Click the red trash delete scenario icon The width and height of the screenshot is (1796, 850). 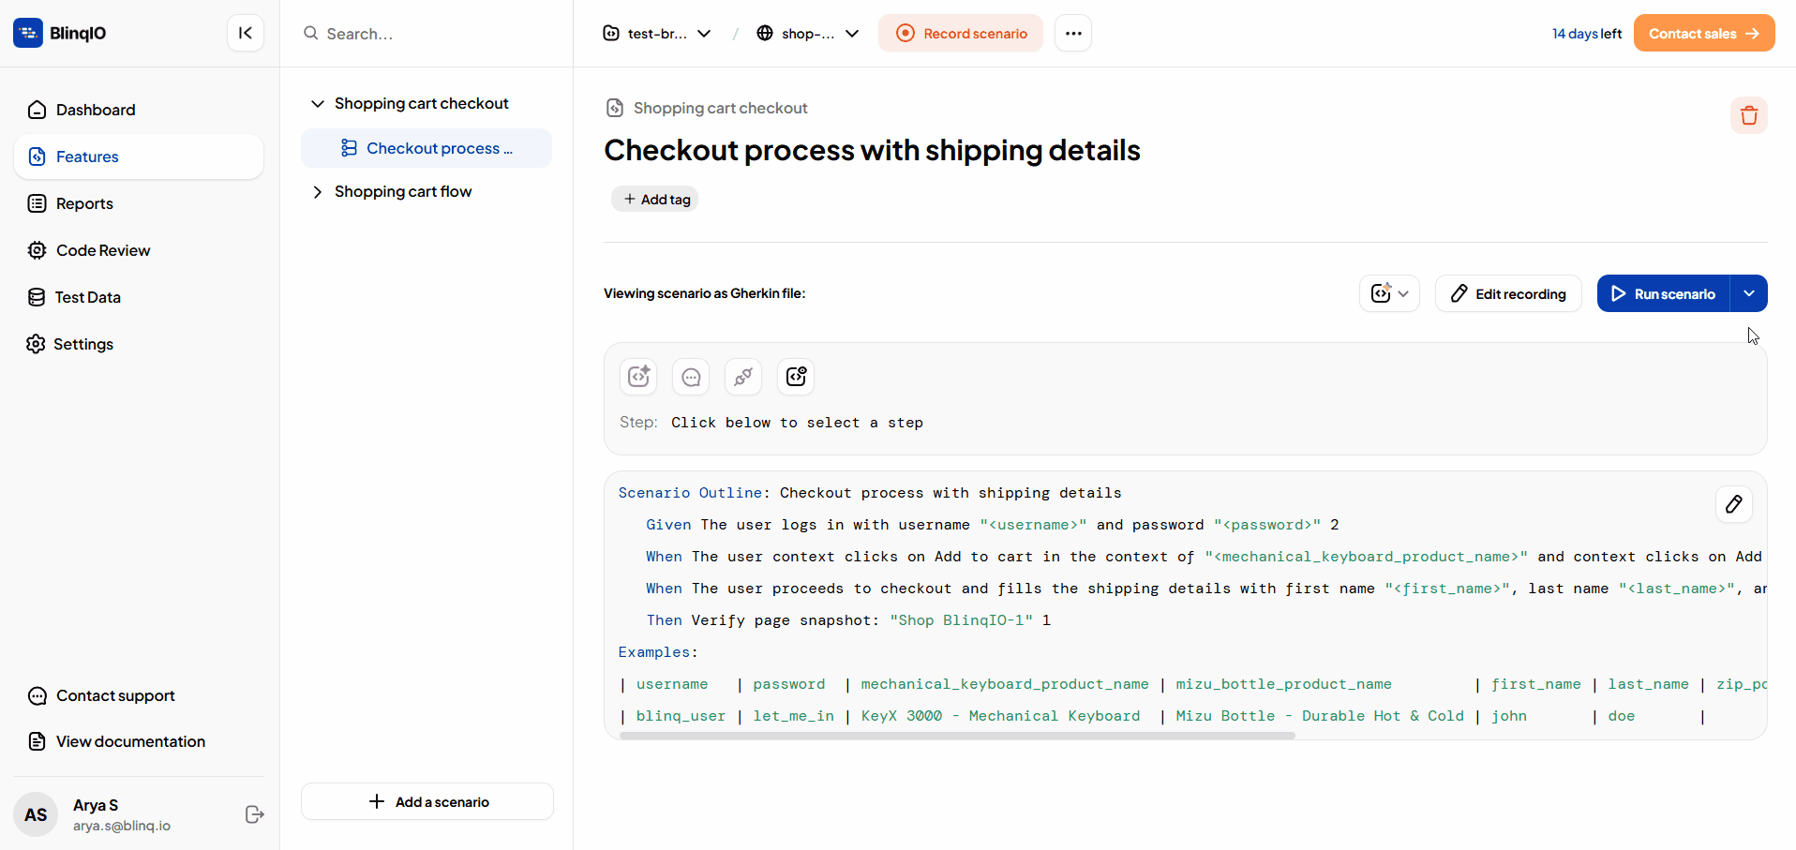[1748, 115]
